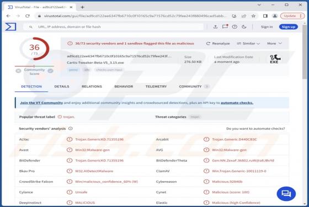Click the help question mark icon
The height and width of the screenshot is (207, 309).
click(x=235, y=27)
